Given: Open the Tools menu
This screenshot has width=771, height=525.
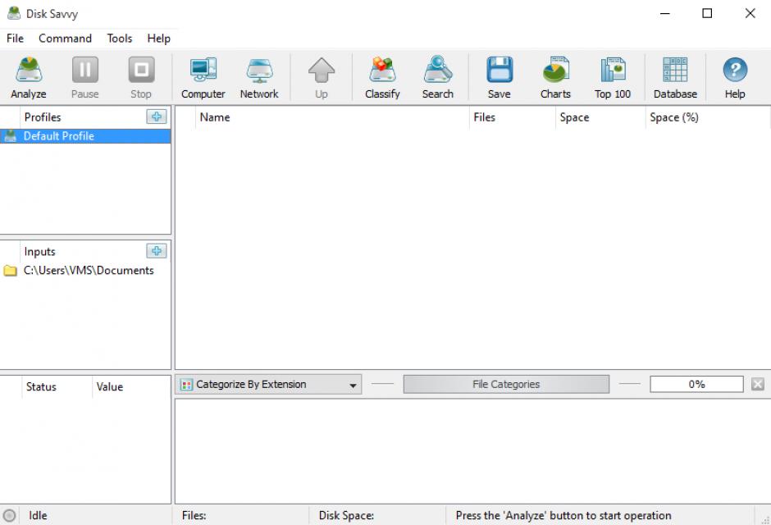Looking at the screenshot, I should (x=120, y=39).
